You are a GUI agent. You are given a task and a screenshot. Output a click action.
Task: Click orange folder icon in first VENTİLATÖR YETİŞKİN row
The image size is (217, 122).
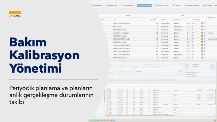click(x=202, y=23)
